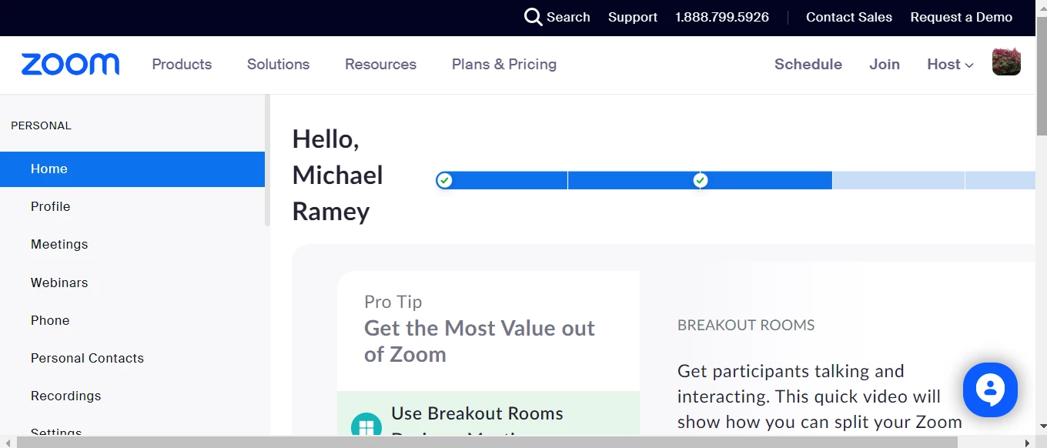Screen dimensions: 1047x448
Task: Open Contact Sales
Action: coord(849,17)
